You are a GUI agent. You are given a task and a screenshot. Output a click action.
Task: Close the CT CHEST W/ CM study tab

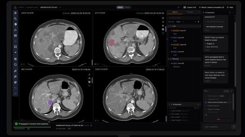[91, 125]
